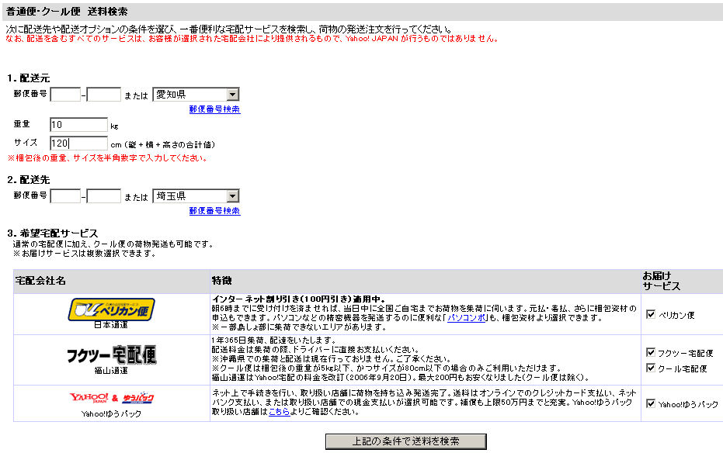Focus the first origin postal code box
This screenshot has width=723, height=453.
point(65,95)
